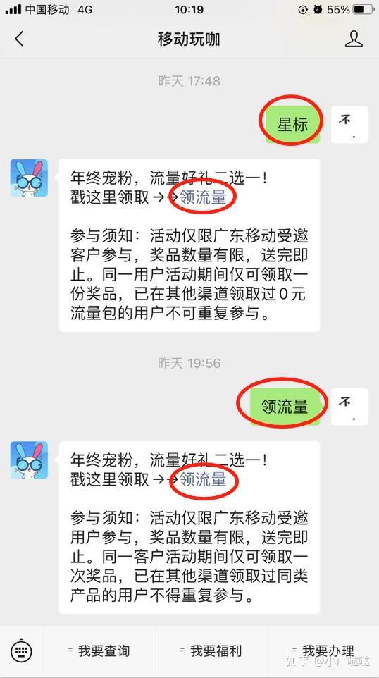Tap the back arrow icon
Image resolution: width=379 pixels, height=678 pixels.
(x=19, y=39)
